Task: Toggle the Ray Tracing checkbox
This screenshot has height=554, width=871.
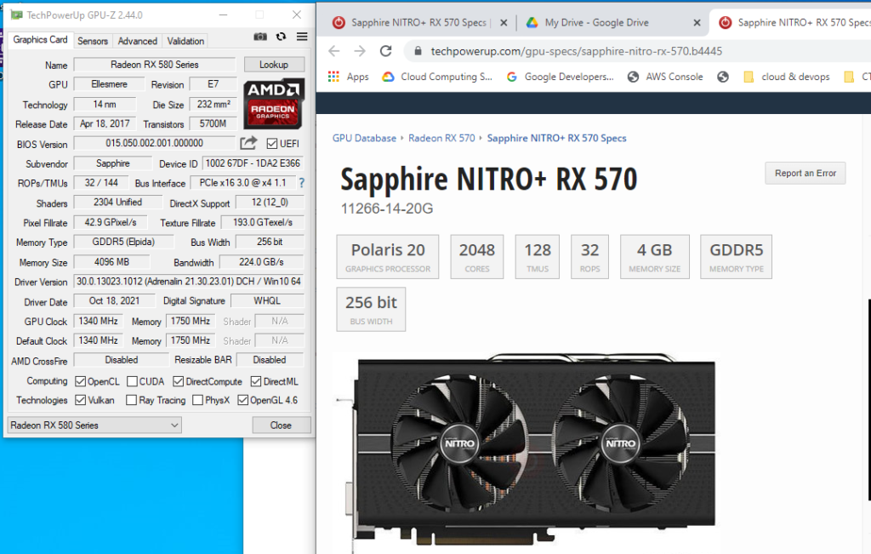Action: 132,400
